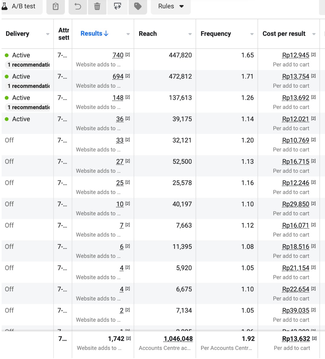View the 1 recommendation under the first Active ad
The height and width of the screenshot is (359, 325).
(27, 65)
